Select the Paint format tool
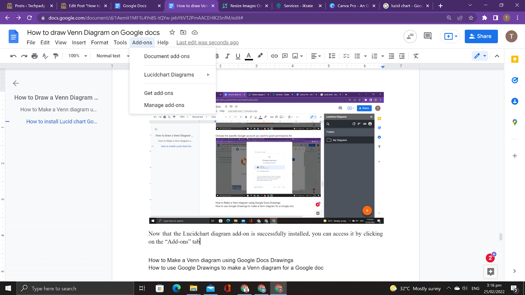 point(56,56)
